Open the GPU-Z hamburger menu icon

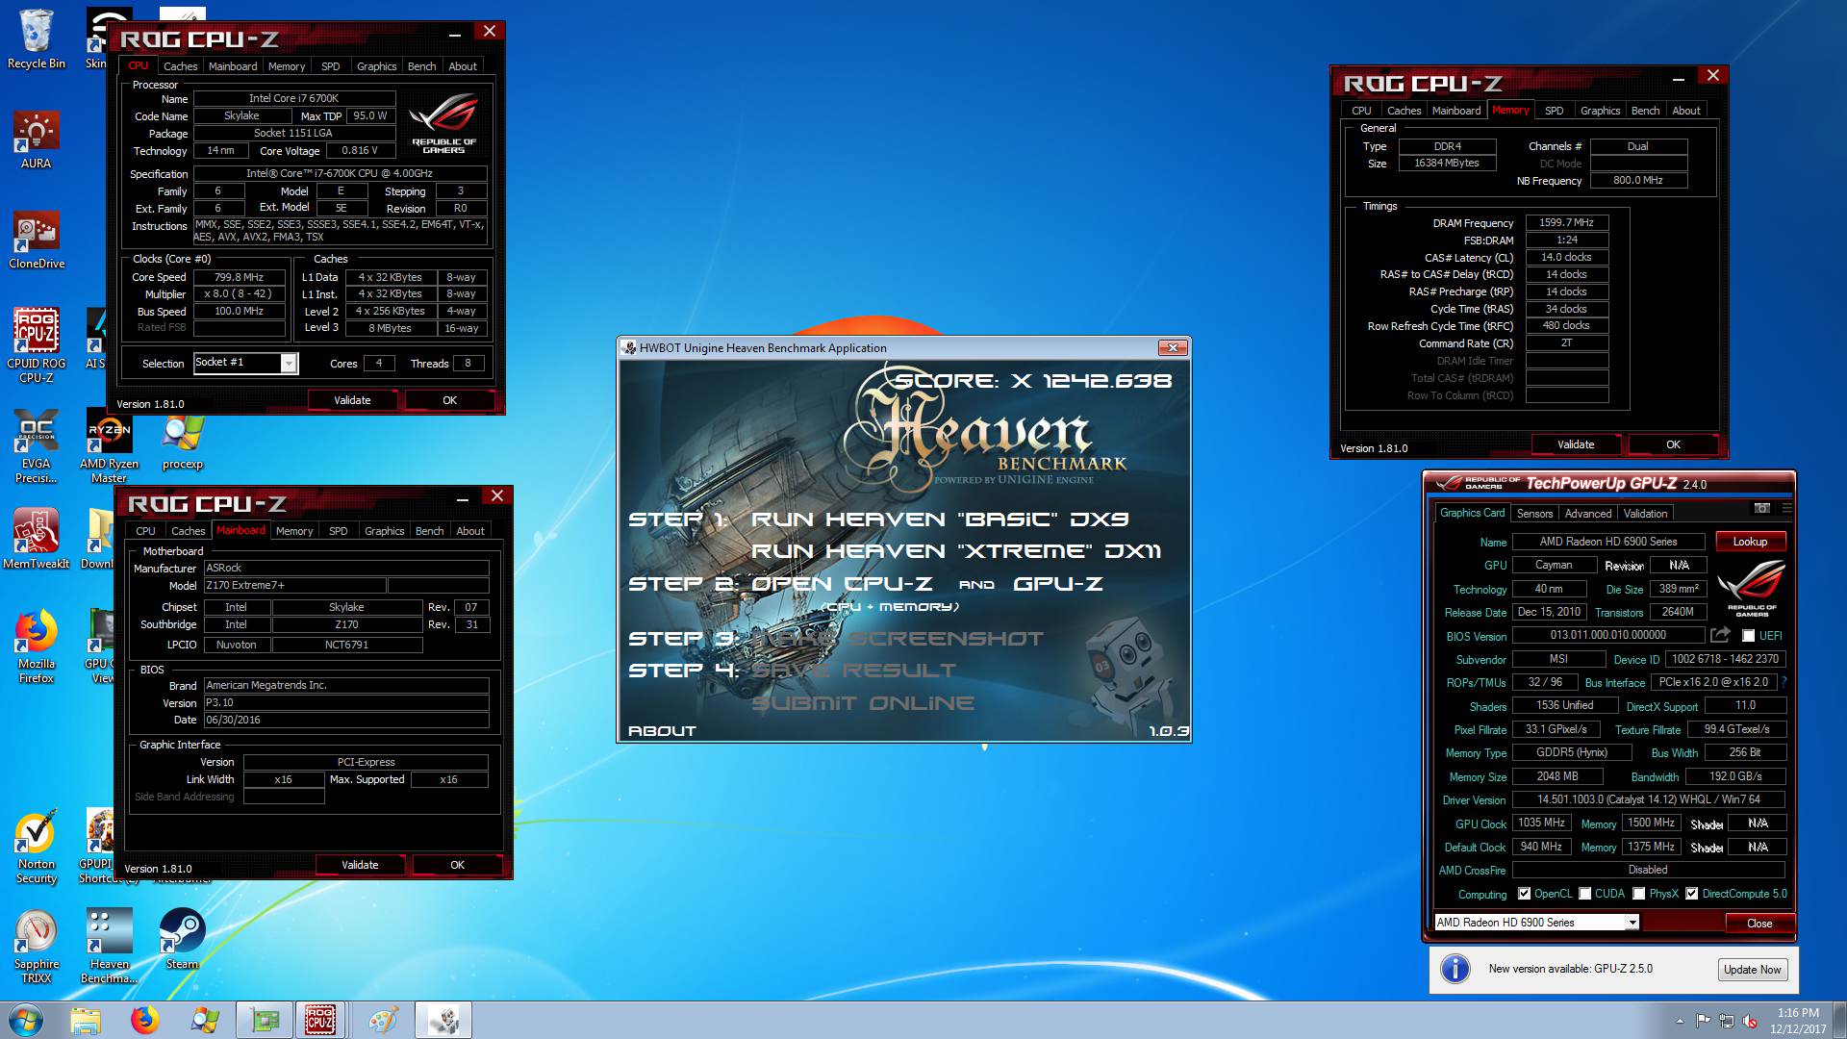pos(1786,508)
